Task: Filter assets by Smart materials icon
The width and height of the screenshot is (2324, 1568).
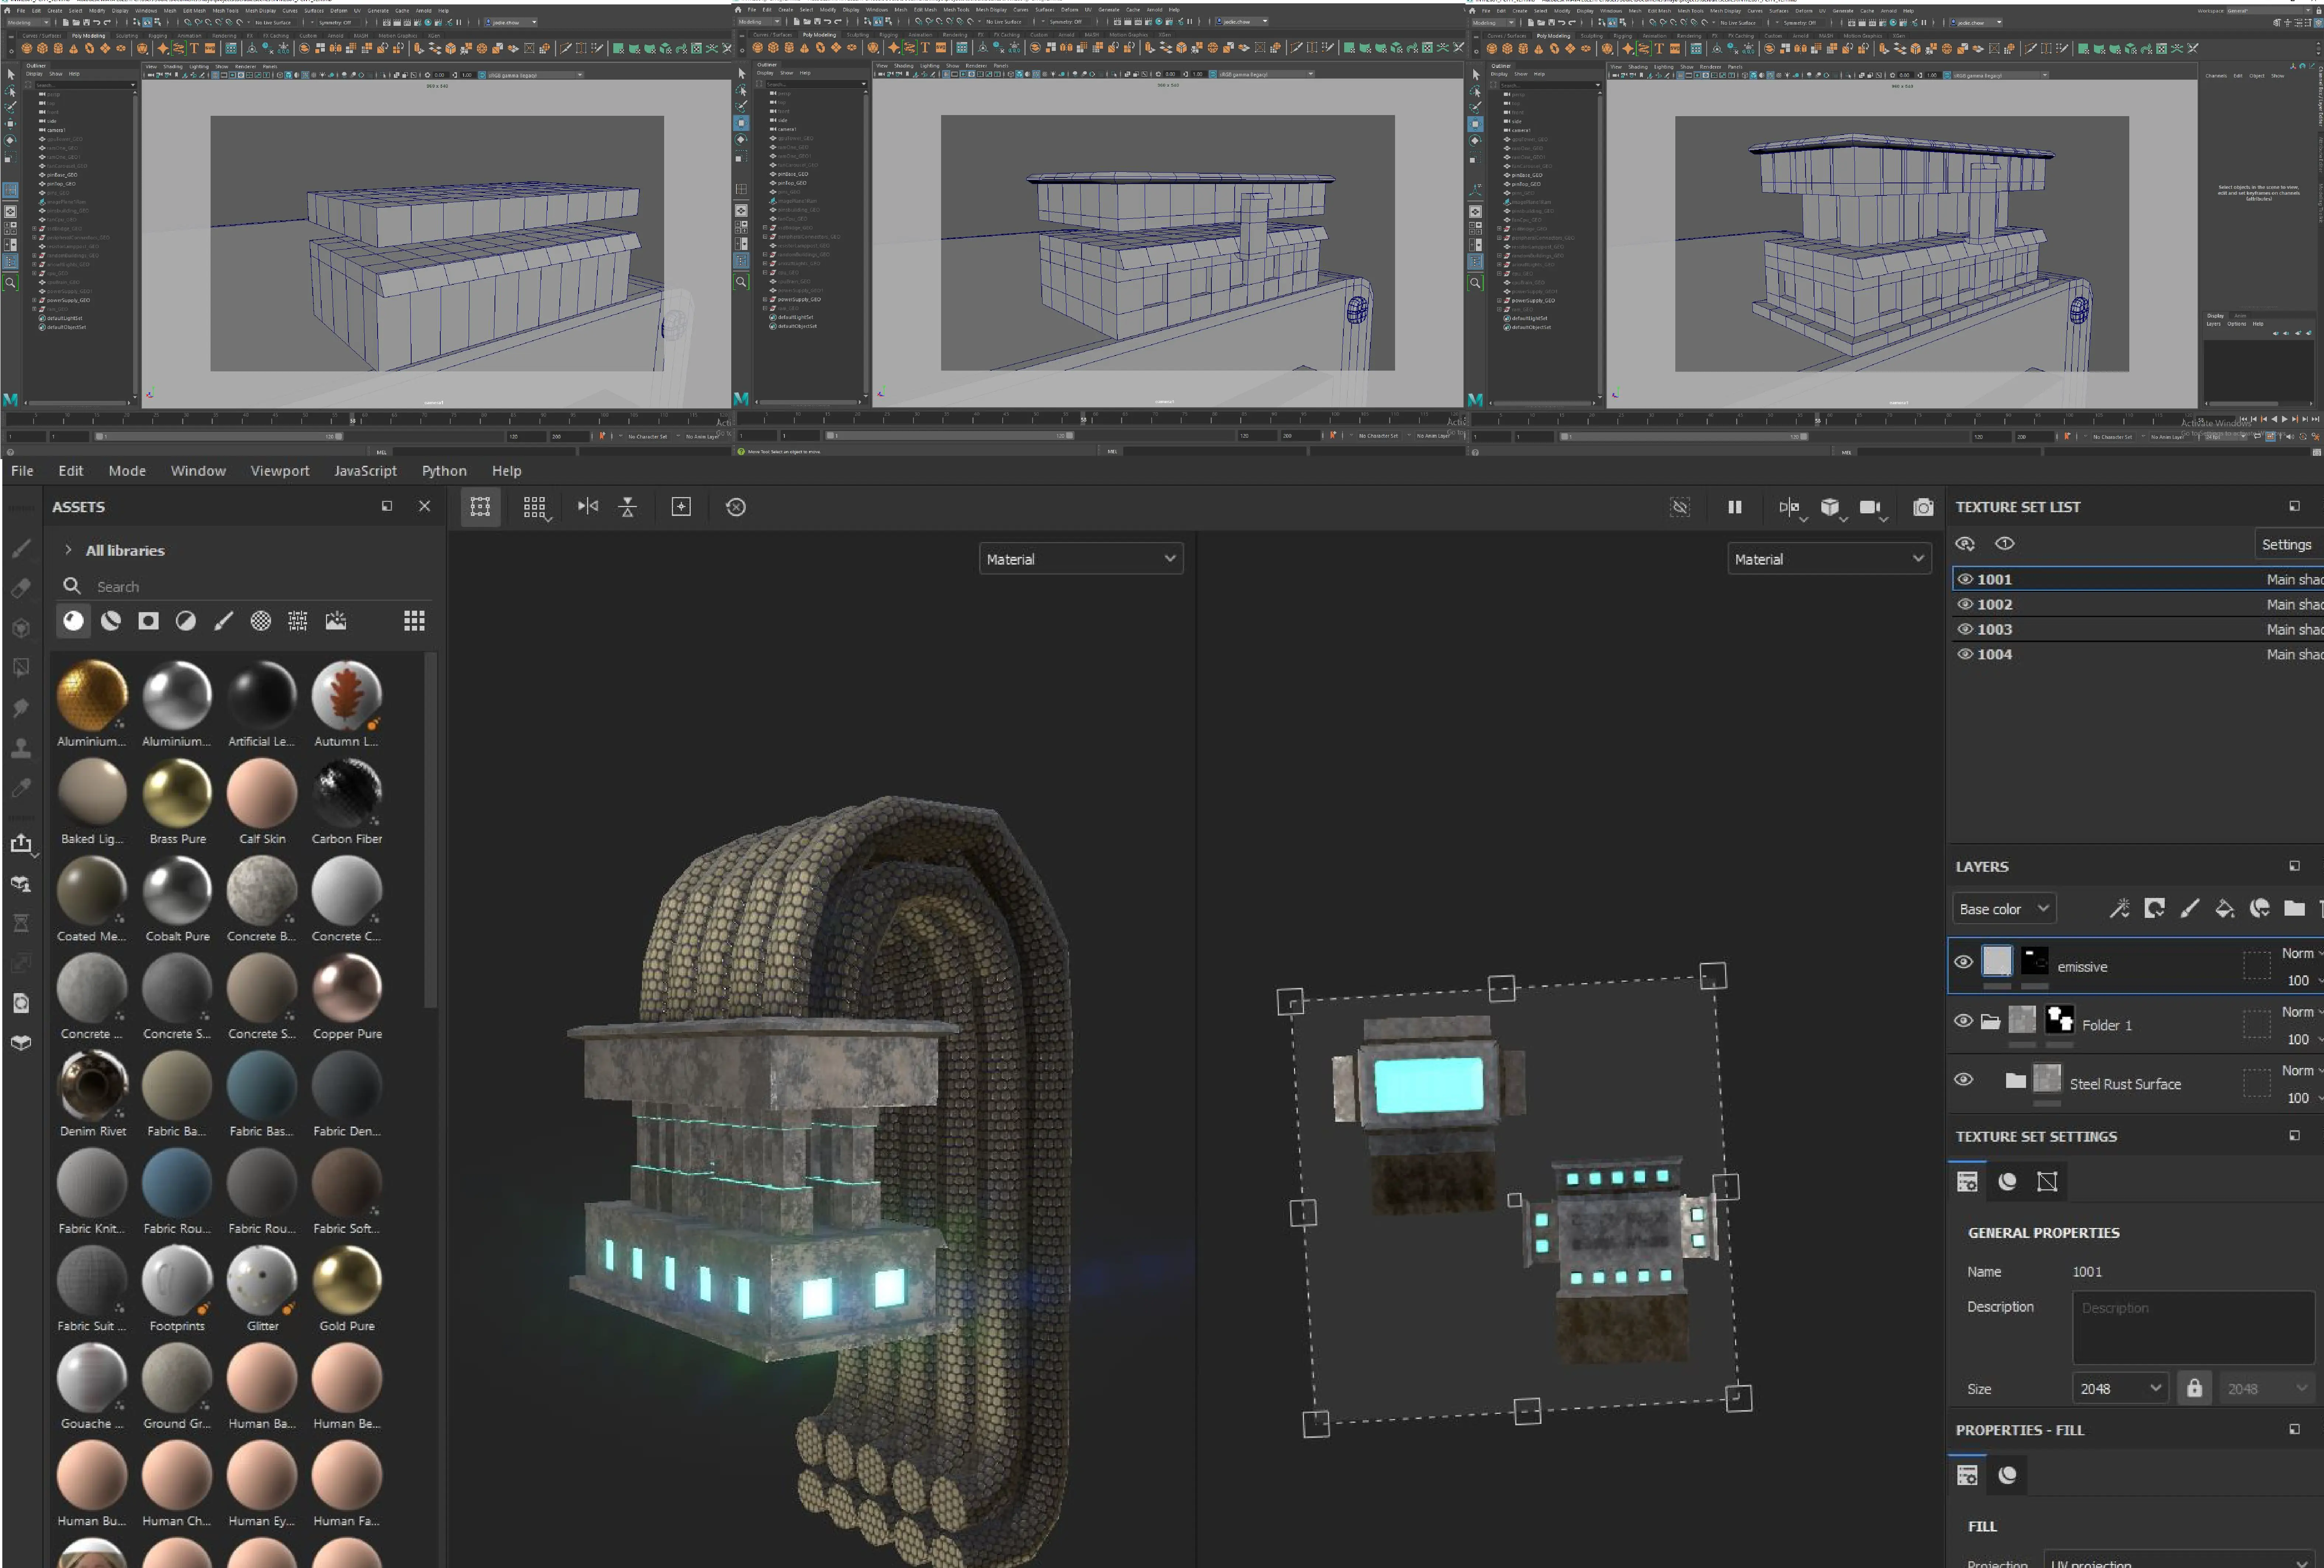Action: pyautogui.click(x=111, y=621)
